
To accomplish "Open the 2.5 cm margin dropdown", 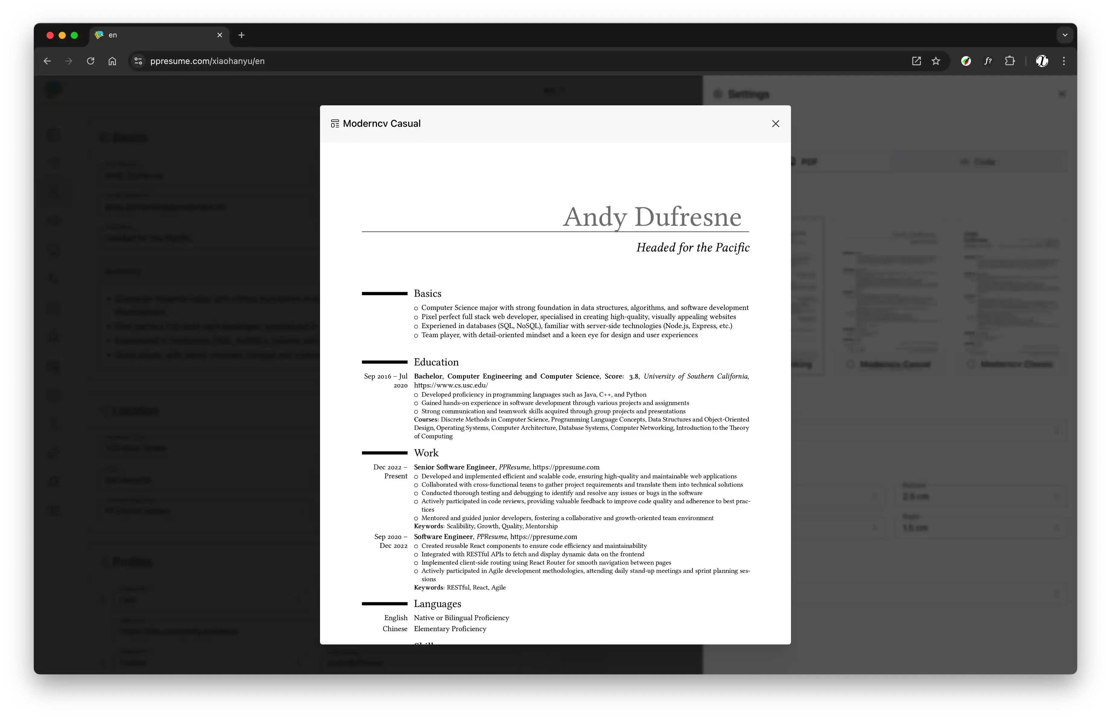I will click(x=981, y=497).
